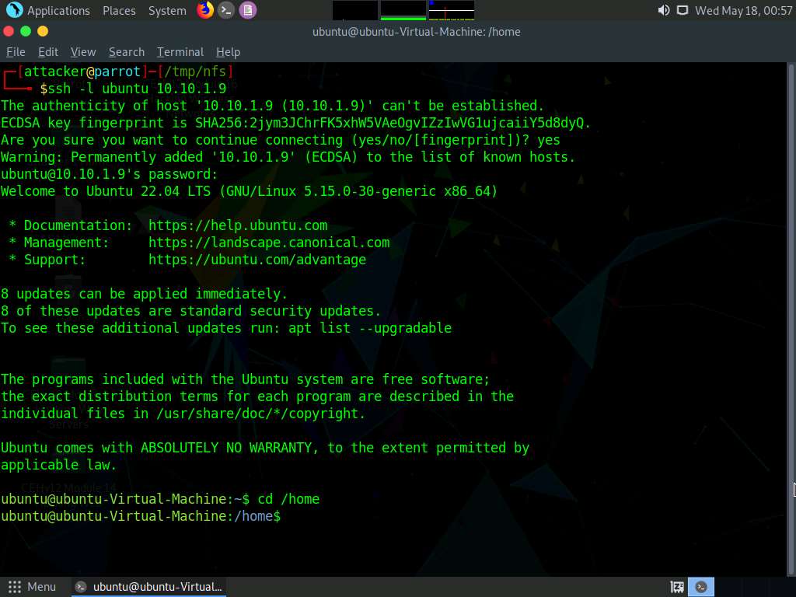Open the View menu
This screenshot has height=597, width=796.
pyautogui.click(x=83, y=52)
